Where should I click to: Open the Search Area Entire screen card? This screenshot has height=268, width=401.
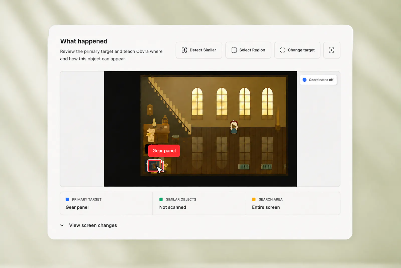(x=292, y=203)
